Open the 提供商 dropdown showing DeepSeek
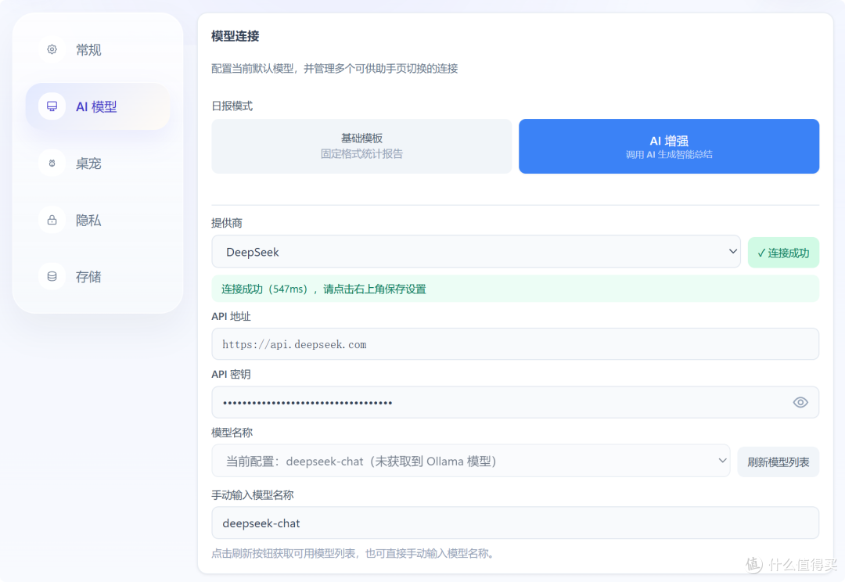 pos(476,252)
